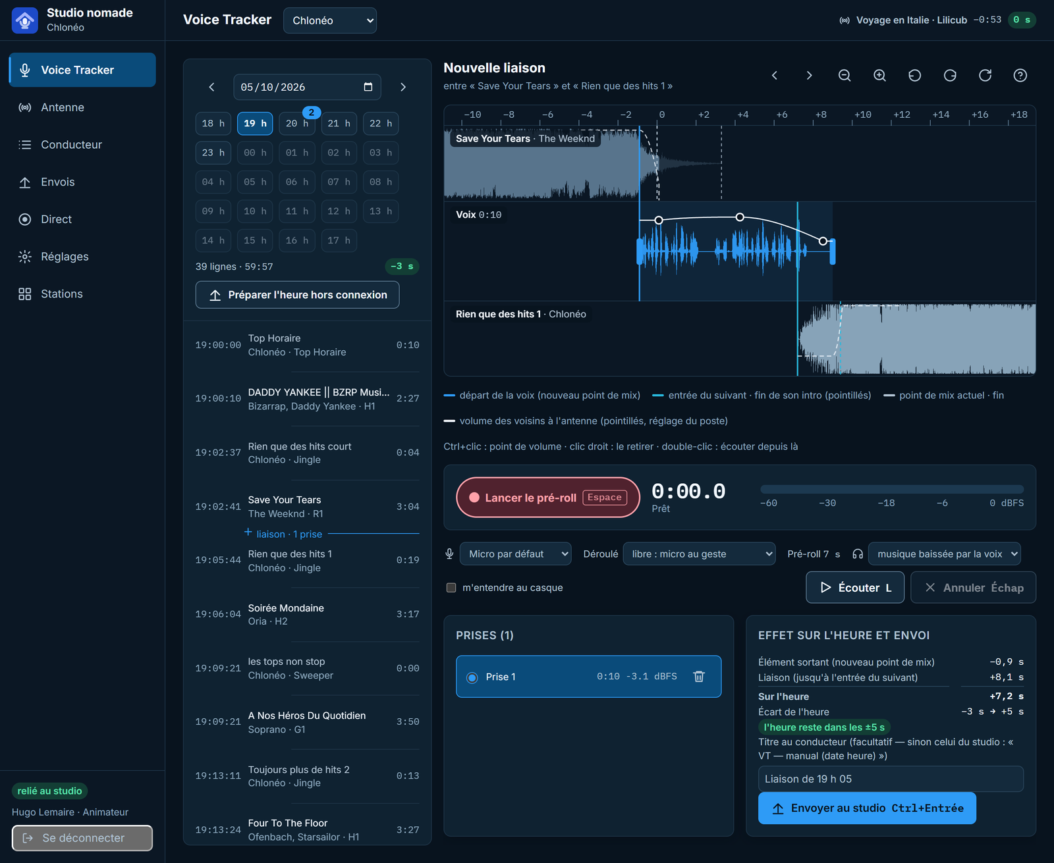Click Préparer l'heure hors connexion

297,295
